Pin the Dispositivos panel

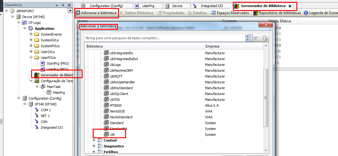(x=63, y=5)
